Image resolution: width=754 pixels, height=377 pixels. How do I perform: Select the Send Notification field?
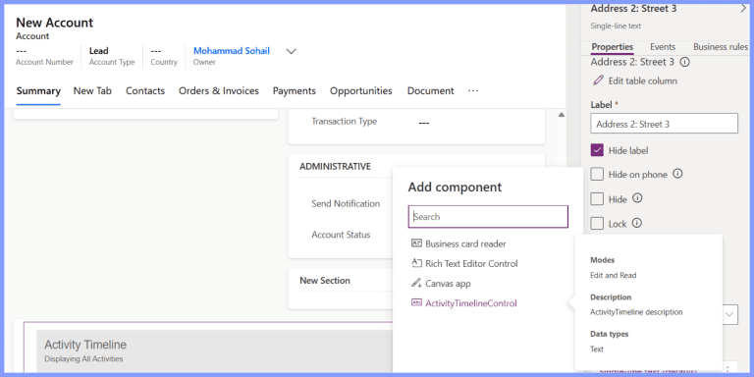point(346,204)
